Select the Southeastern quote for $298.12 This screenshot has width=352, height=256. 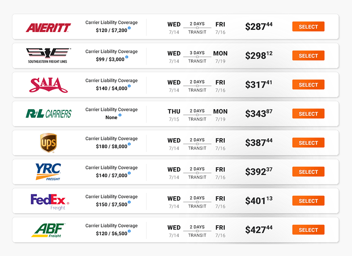click(x=308, y=56)
